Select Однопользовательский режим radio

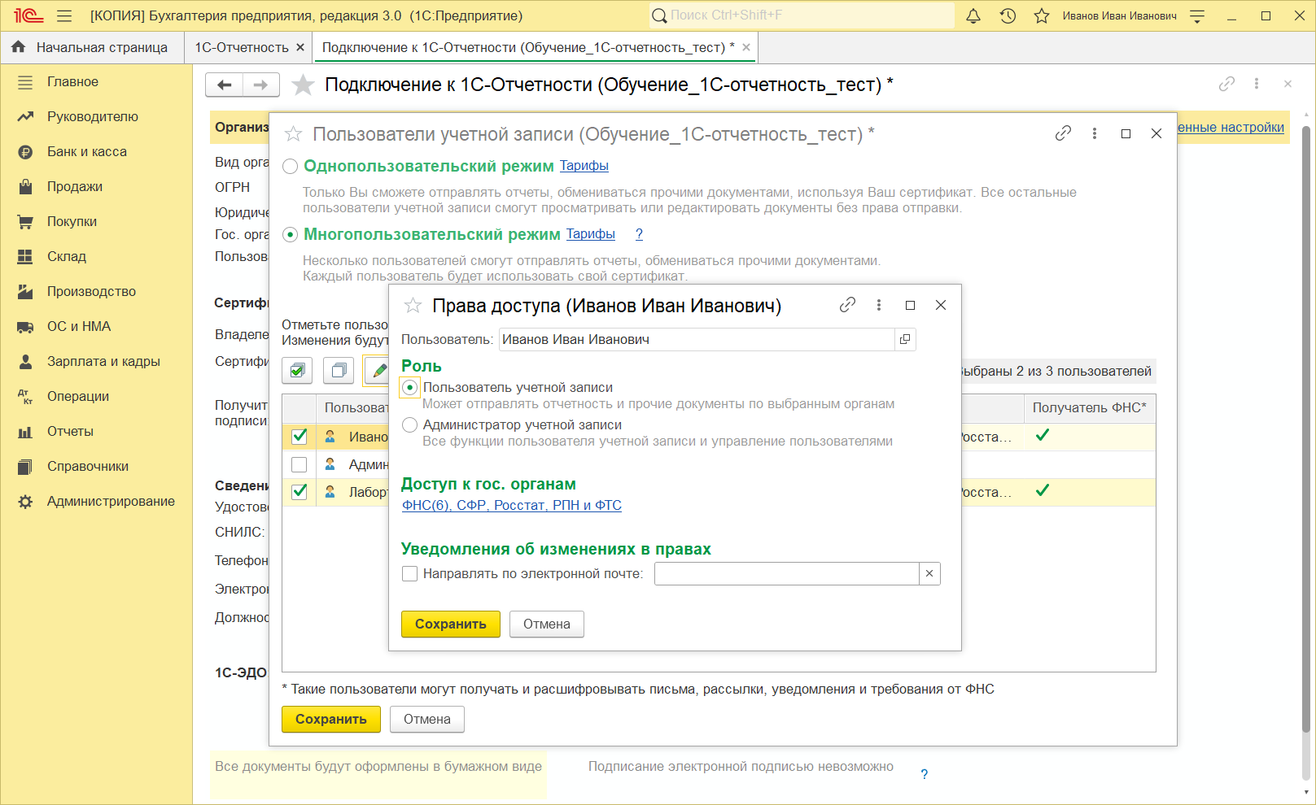point(290,167)
